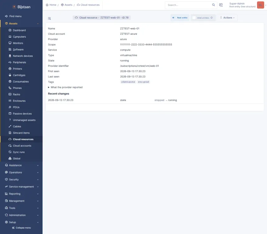Click Collapse menu button
Screen dimensions: 267x234
coord(21,228)
